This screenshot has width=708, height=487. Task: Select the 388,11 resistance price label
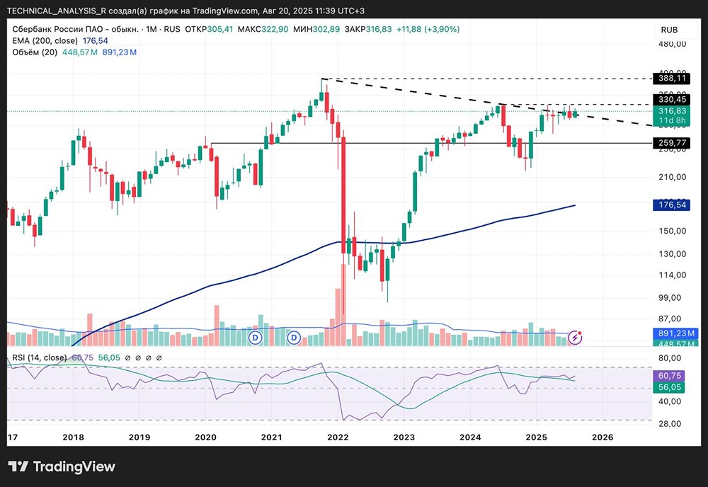point(672,79)
